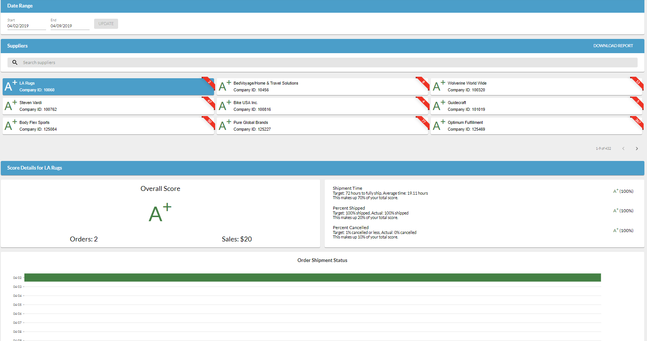Click the search magnifier icon

(15, 63)
